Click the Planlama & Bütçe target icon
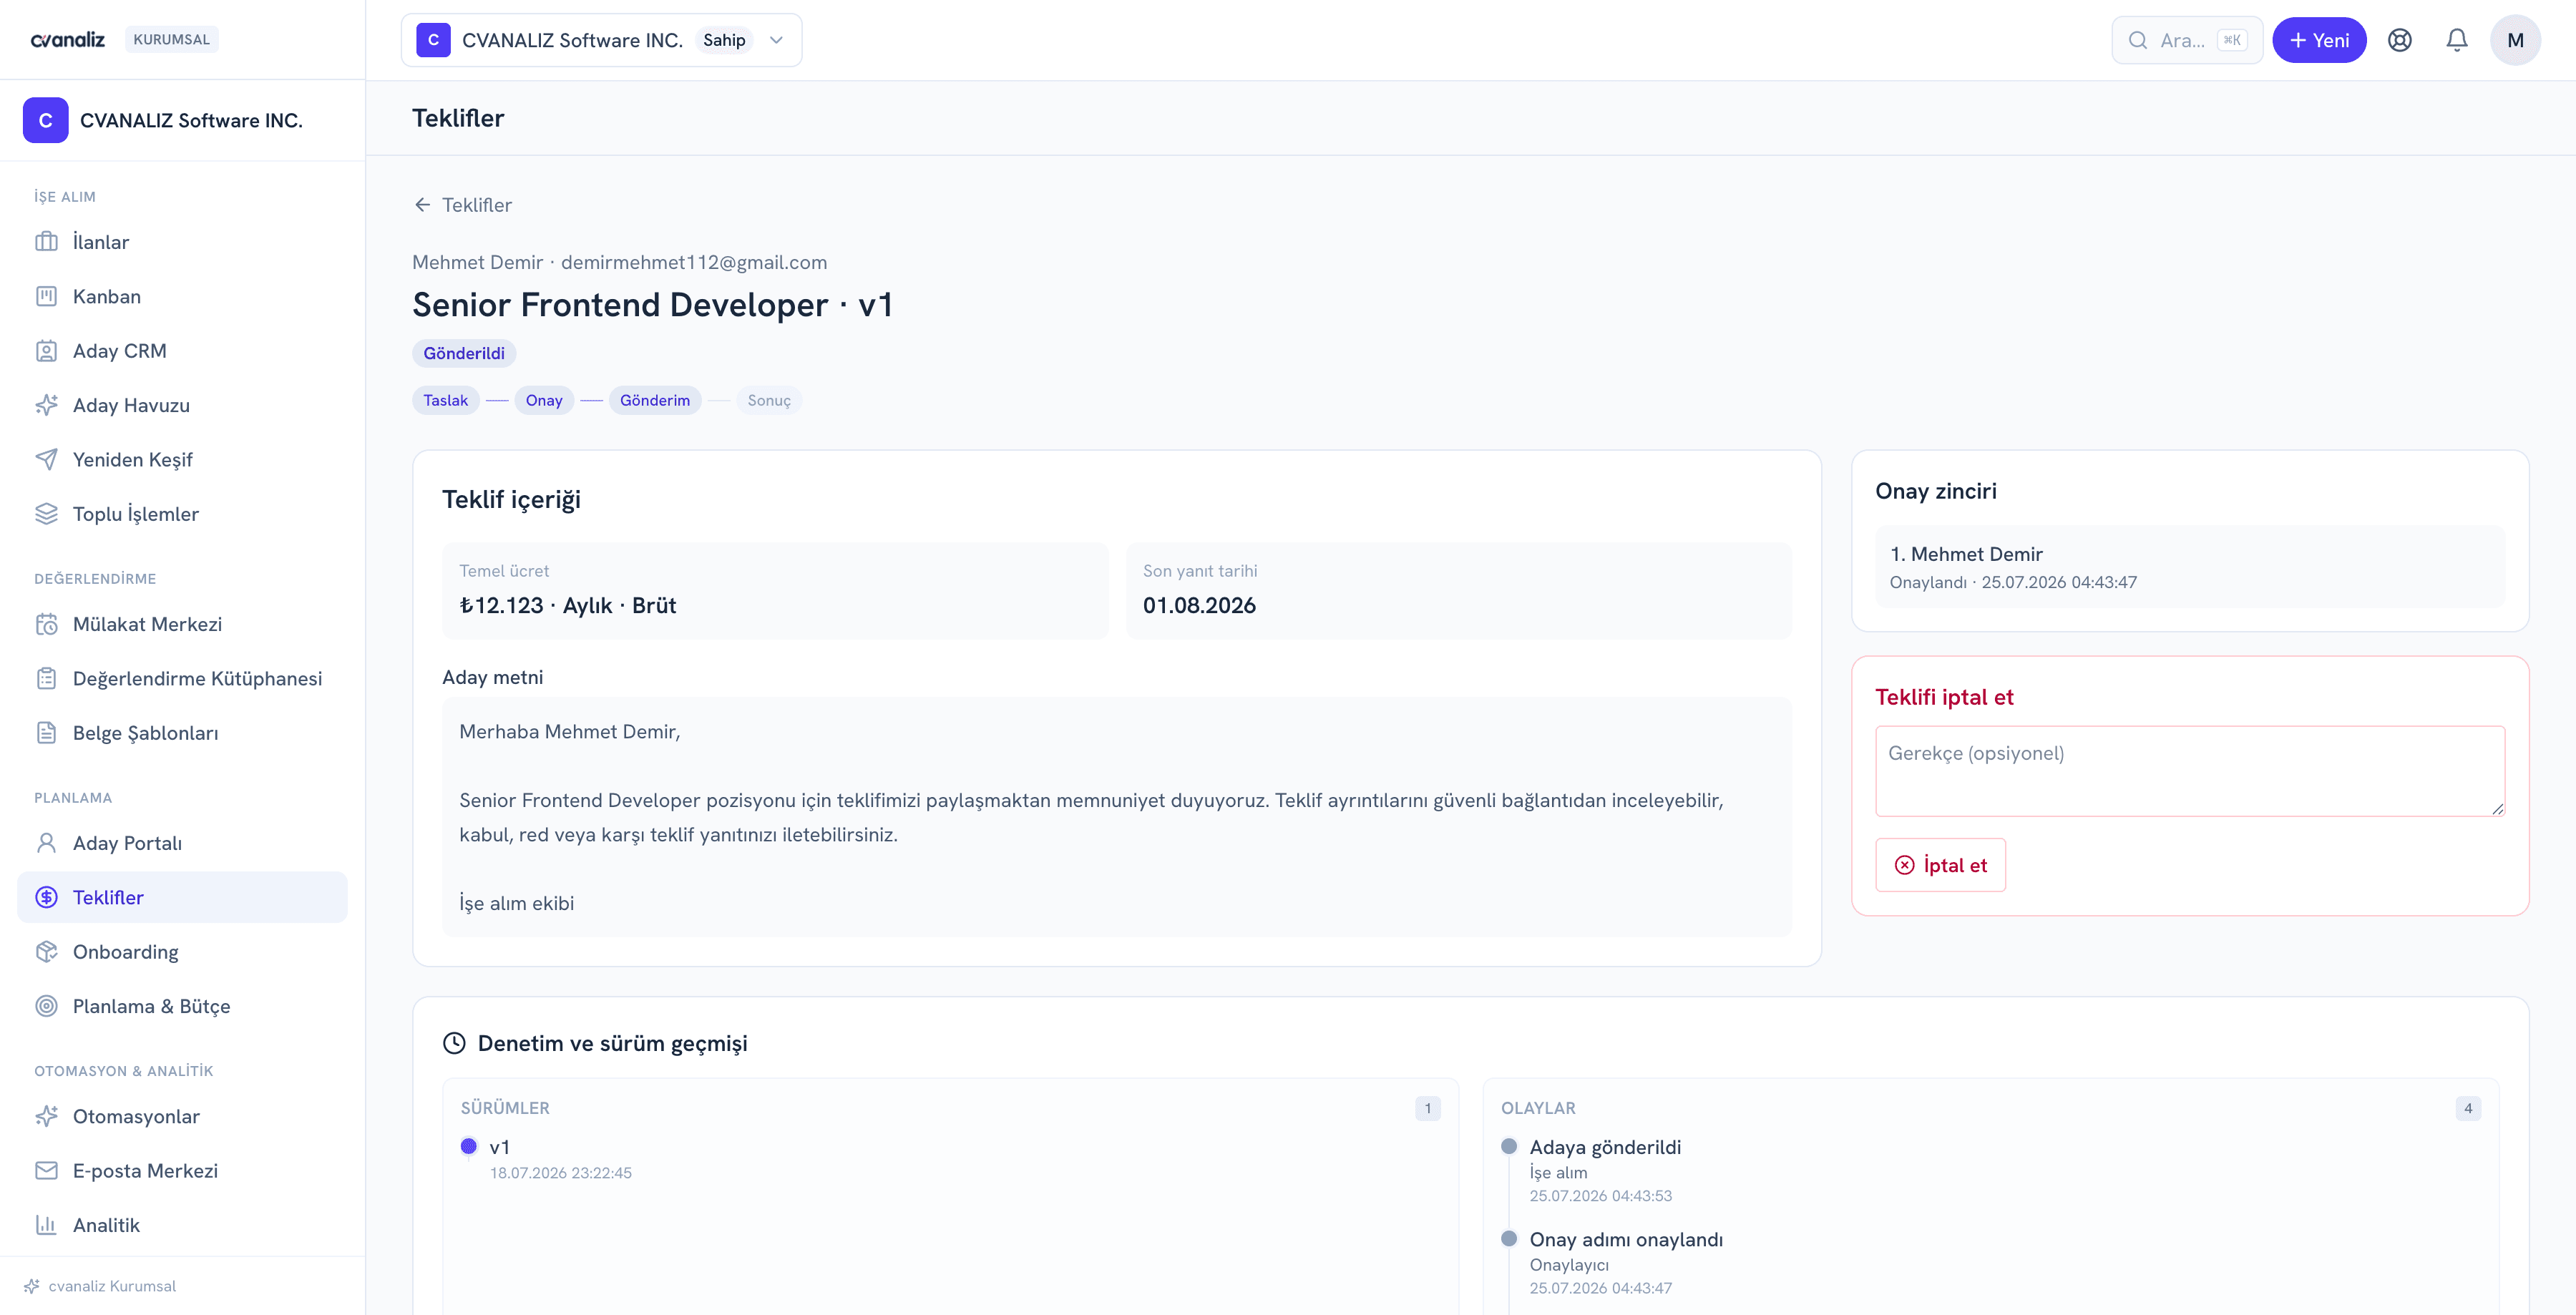 [46, 1006]
